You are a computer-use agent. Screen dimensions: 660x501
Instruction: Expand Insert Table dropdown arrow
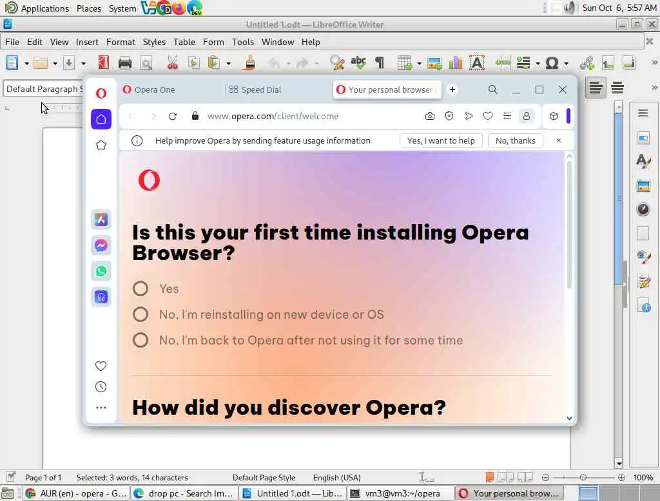click(419, 64)
